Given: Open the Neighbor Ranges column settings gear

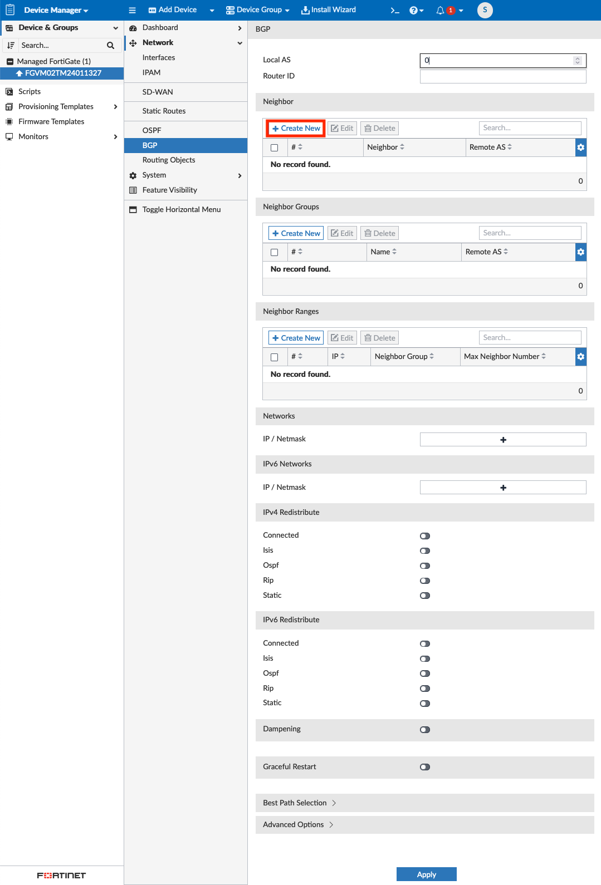Looking at the screenshot, I should 581,357.
